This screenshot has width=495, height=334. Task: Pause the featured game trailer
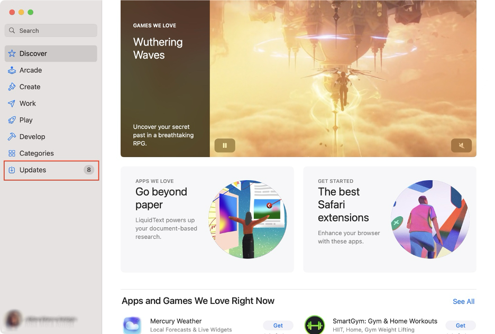pyautogui.click(x=224, y=145)
